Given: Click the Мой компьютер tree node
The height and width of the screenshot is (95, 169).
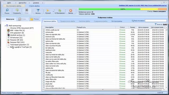Looking at the screenshot, I should coord(15,26).
